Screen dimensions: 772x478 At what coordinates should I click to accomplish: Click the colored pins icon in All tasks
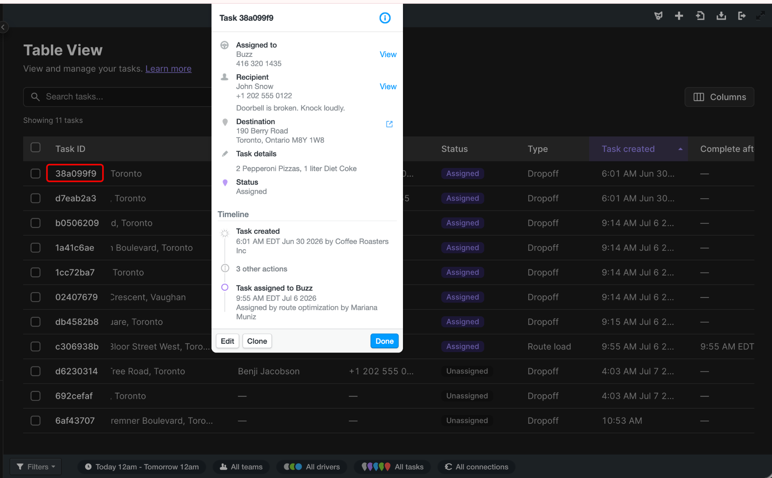coord(376,467)
